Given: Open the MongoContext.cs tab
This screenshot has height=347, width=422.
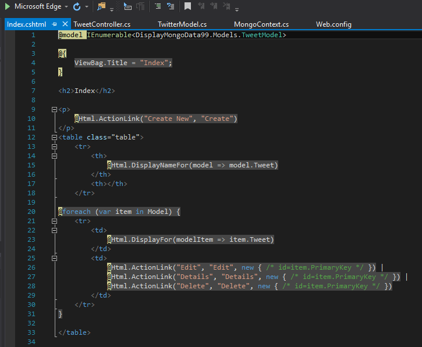Looking at the screenshot, I should coord(261,24).
